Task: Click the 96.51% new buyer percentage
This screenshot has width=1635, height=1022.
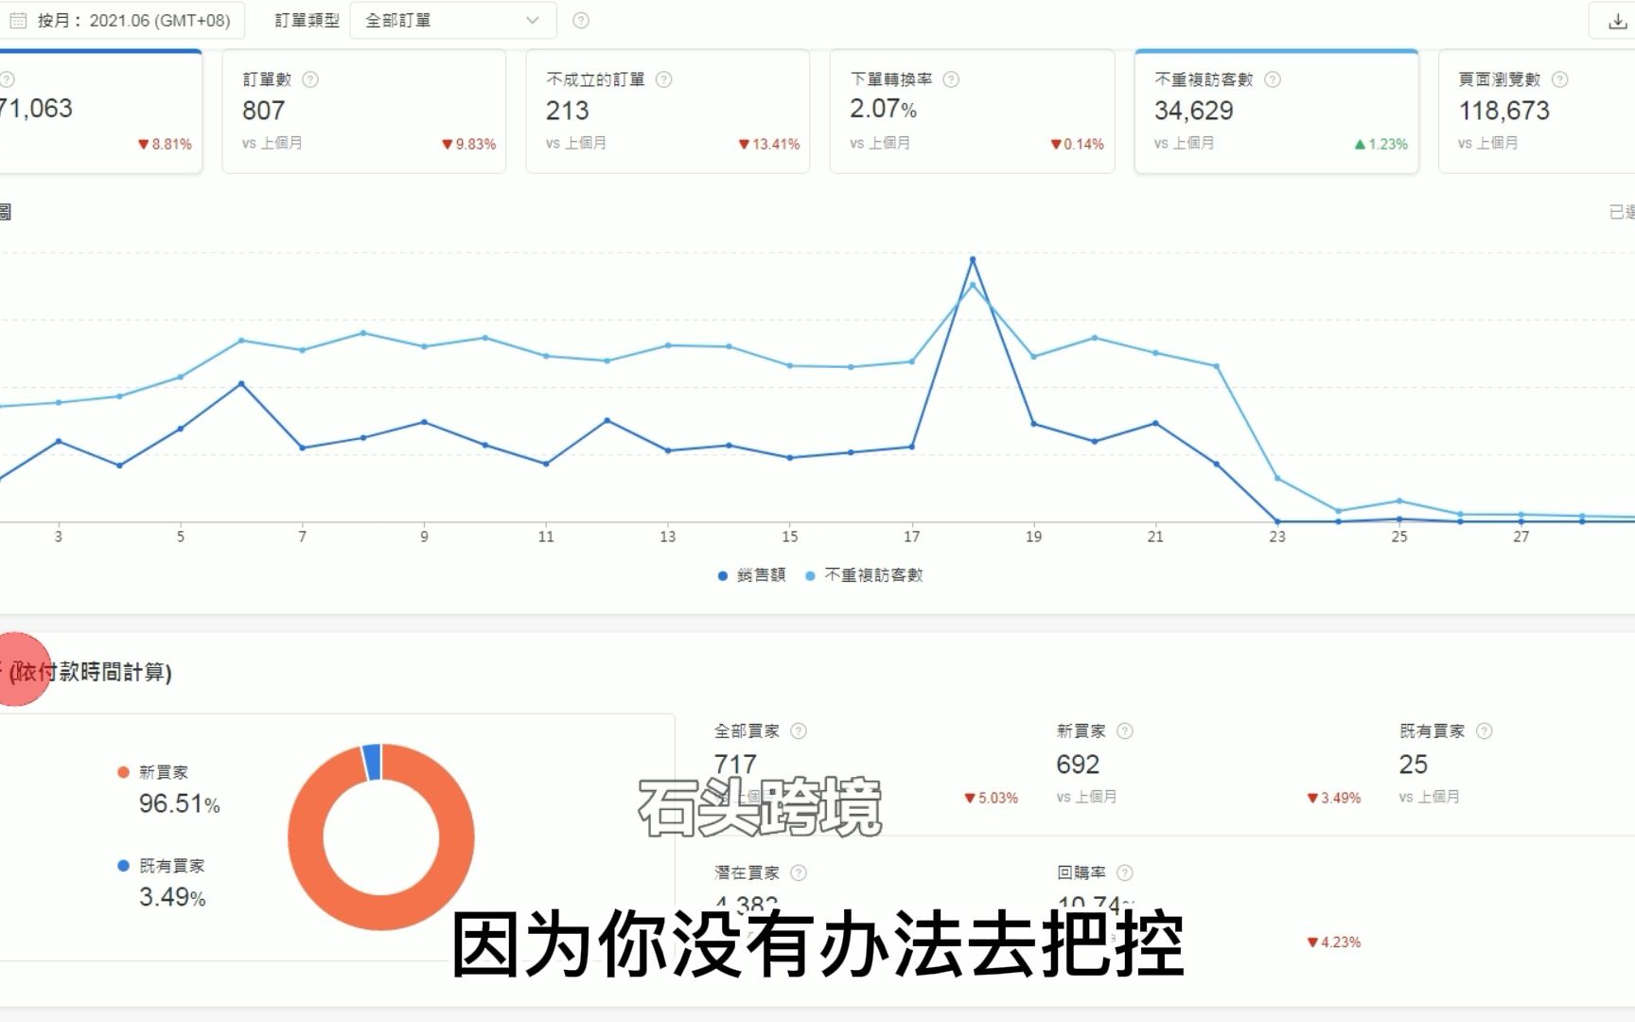Action: click(x=180, y=804)
